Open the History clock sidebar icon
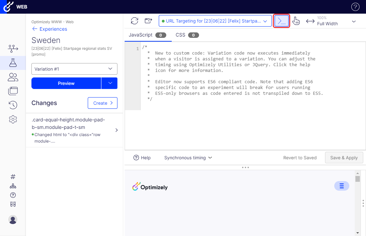The image size is (366, 236). [x=13, y=105]
